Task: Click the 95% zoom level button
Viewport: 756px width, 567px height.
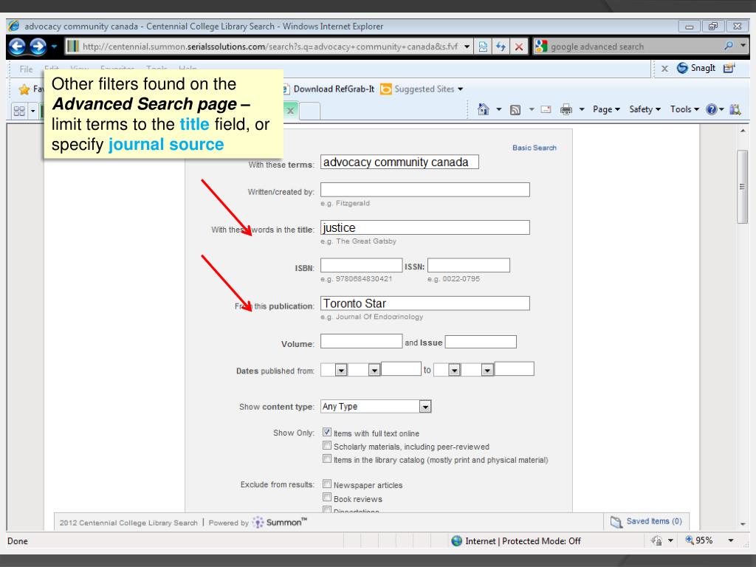Action: (x=699, y=540)
